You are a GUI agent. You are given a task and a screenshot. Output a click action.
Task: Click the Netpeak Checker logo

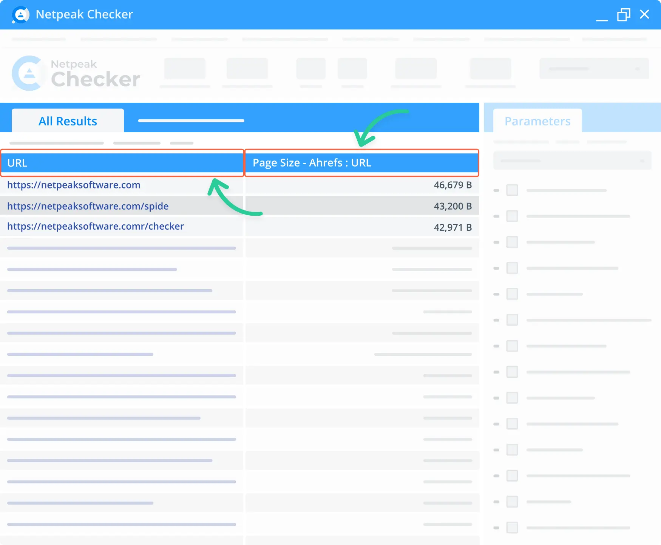76,73
